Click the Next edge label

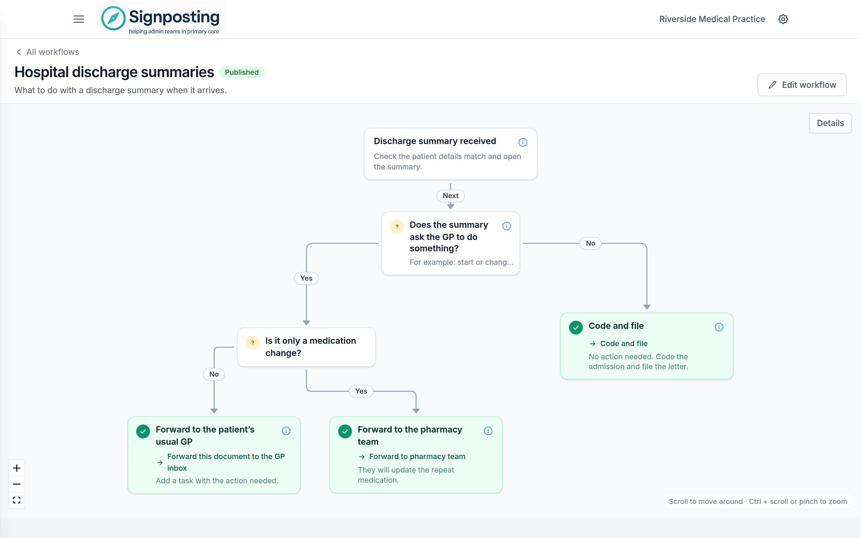point(451,196)
